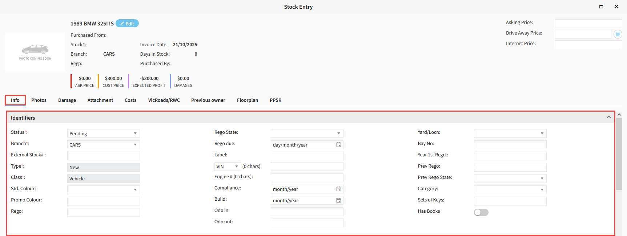This screenshot has height=236, width=627.
Task: Click the scroll up arrow of the scrollbar
Action: pyautogui.click(x=619, y=115)
